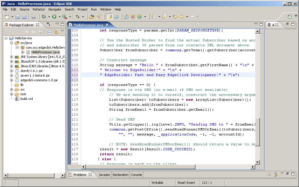
Task: Click the Search flashlight toolbar icon
Action: (x=99, y=17)
